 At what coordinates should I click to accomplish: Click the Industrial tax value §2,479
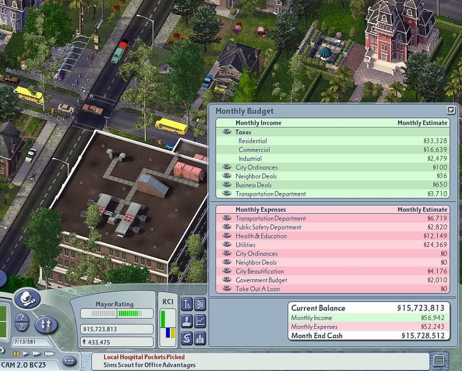(437, 158)
